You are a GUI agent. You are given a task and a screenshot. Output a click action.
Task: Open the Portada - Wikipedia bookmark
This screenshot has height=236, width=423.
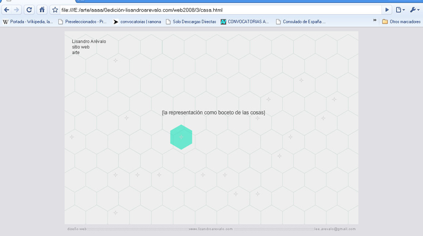click(28, 22)
